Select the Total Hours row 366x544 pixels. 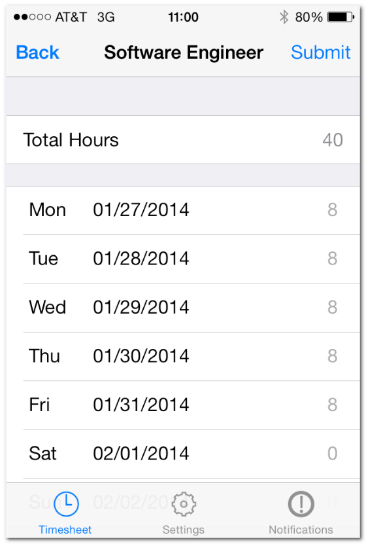coord(183,140)
